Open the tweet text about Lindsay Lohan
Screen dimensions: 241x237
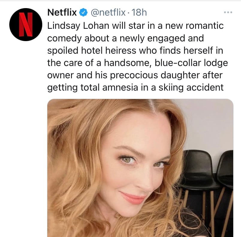point(135,56)
